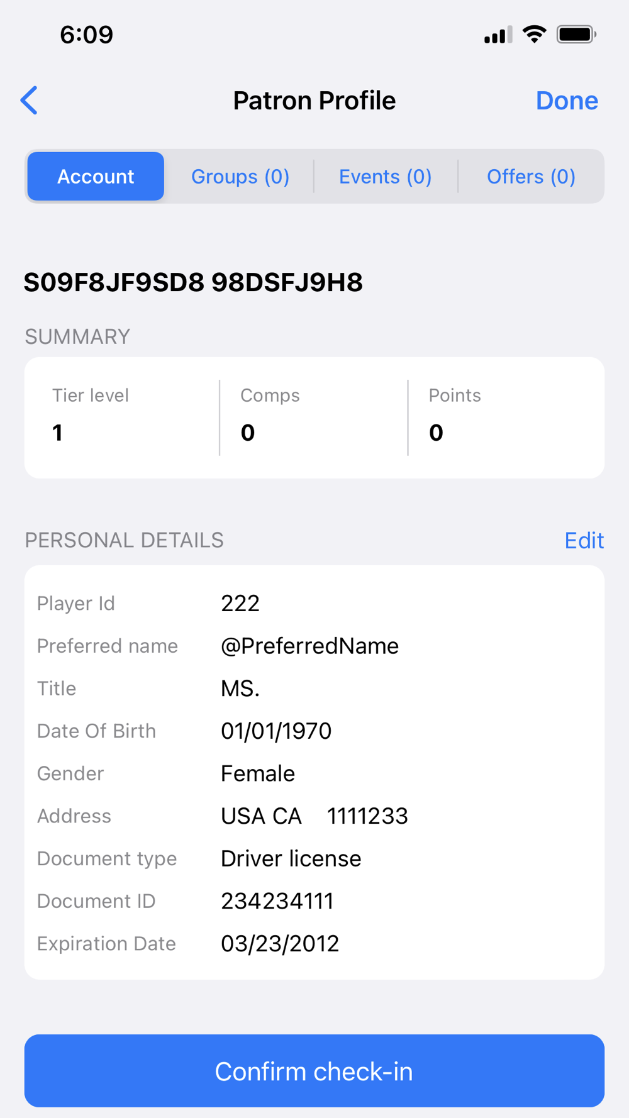Viewport: 629px width, 1118px height.
Task: Tap the Comps summary value
Action: point(248,433)
